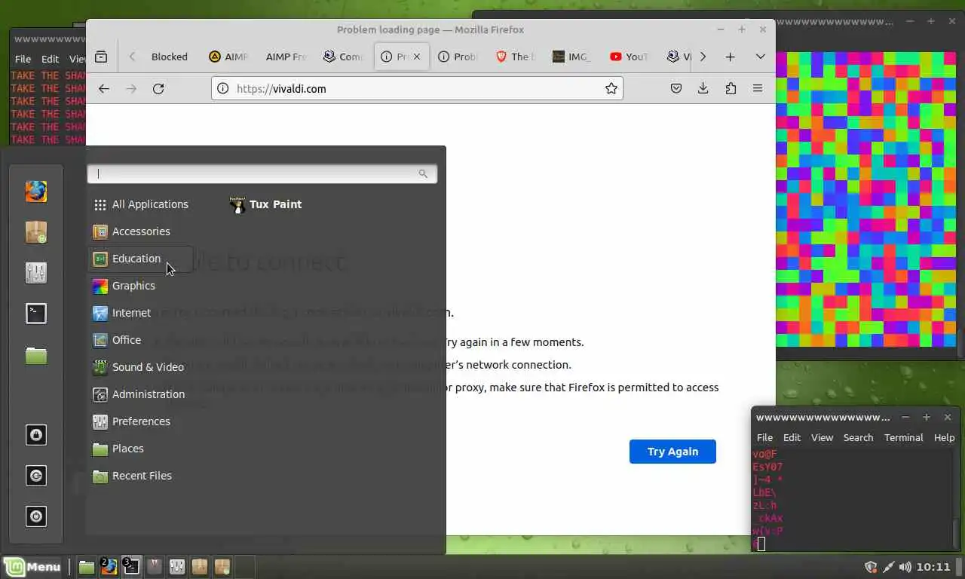The width and height of the screenshot is (965, 579).
Task: Click Firefox's forward arrow button
Action: pos(131,88)
